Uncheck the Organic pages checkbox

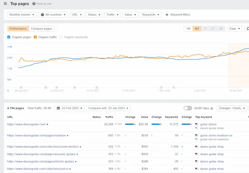(9, 37)
